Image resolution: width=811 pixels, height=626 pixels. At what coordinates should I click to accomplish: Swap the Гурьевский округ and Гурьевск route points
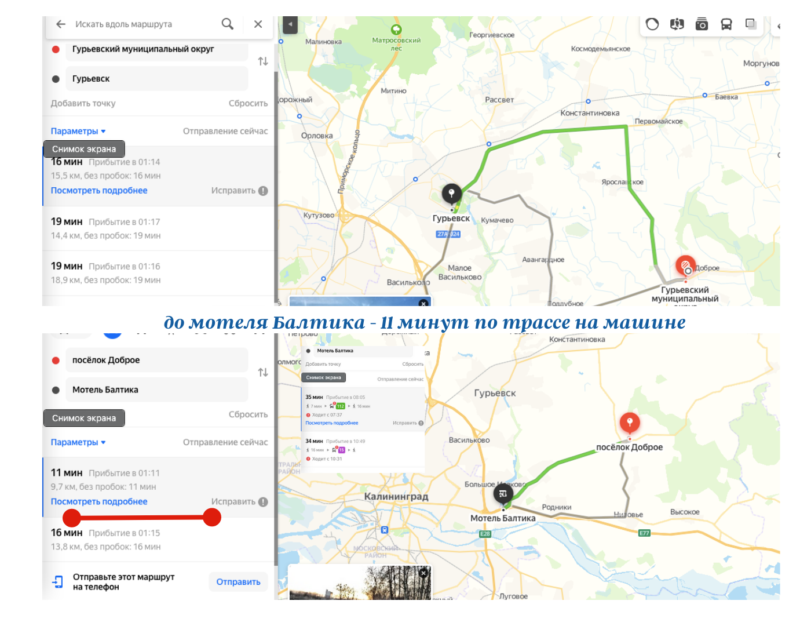tap(263, 61)
